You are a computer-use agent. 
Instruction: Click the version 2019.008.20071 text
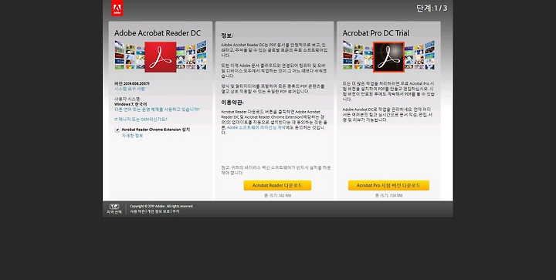click(x=131, y=83)
